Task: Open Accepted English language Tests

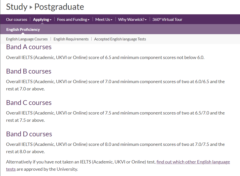Action: [120, 39]
